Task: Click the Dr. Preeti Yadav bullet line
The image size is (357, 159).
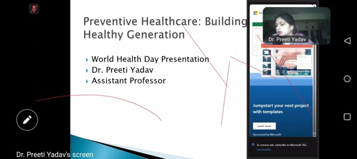Action: (x=122, y=70)
